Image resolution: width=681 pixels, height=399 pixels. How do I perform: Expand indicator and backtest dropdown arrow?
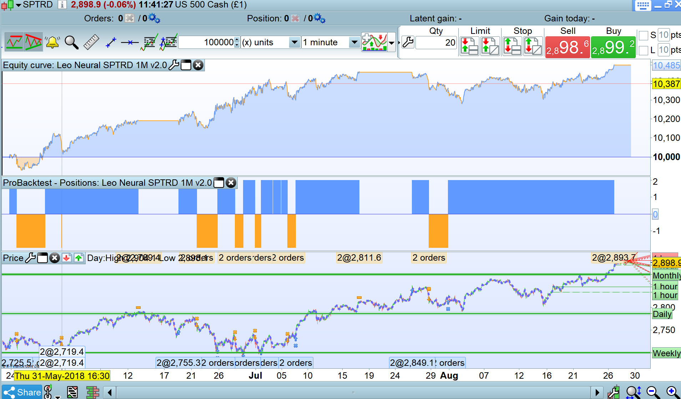coord(392,43)
